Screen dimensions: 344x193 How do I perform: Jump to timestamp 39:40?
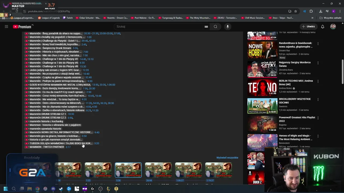coord(85,41)
